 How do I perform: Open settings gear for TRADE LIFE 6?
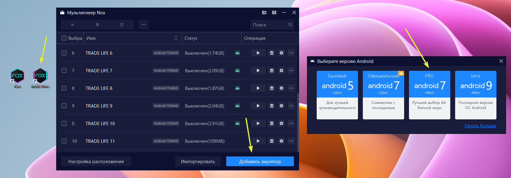coord(281,53)
